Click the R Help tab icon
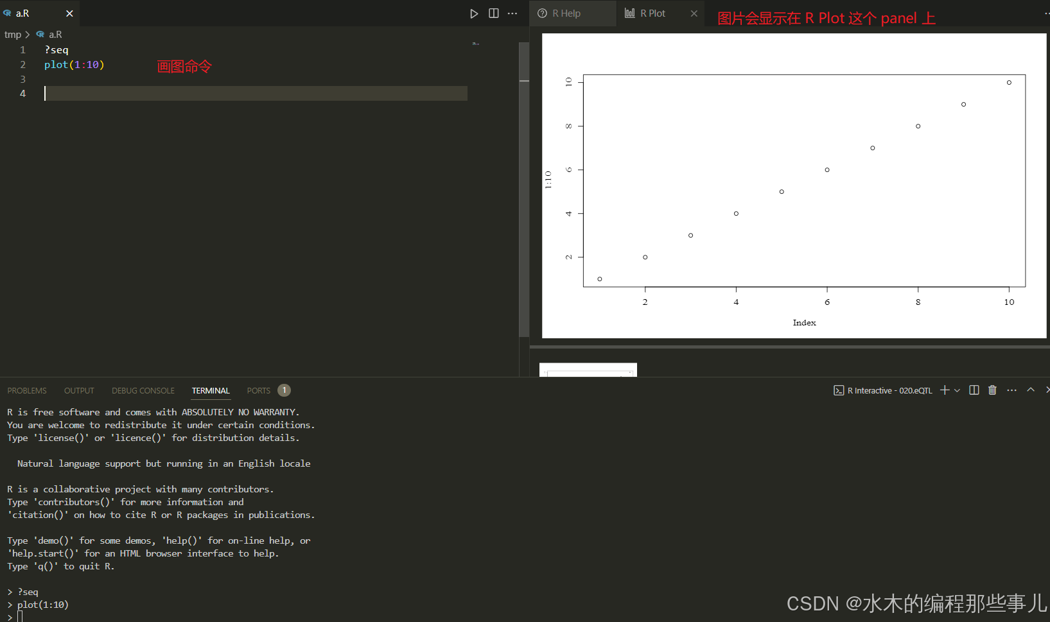Screen dimensions: 1050x622 pos(543,13)
